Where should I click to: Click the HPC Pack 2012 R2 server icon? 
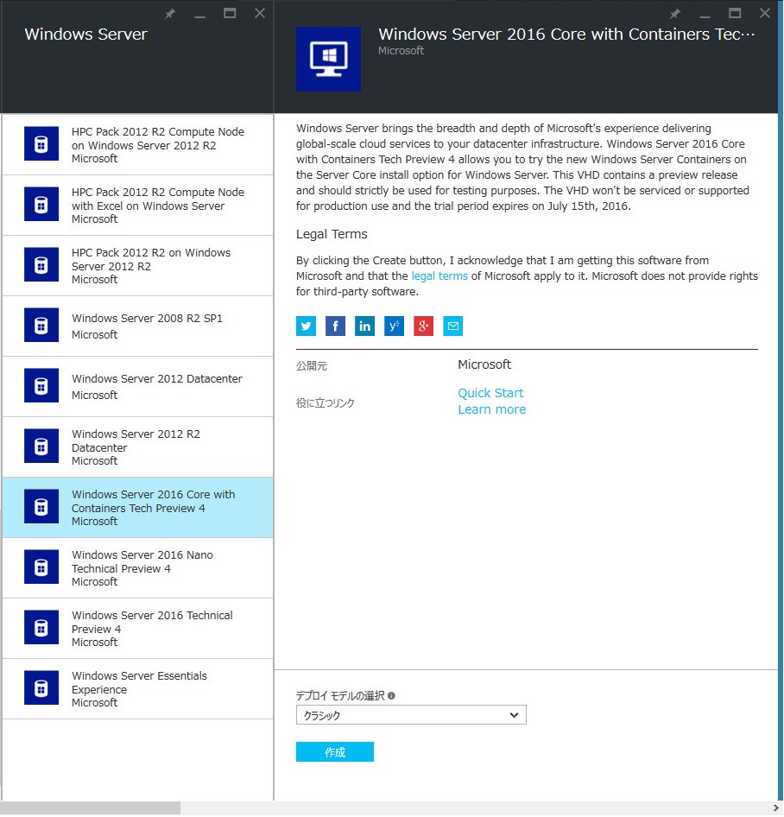point(41,143)
